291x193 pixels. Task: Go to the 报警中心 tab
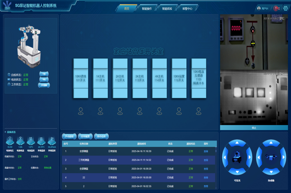(x=187, y=8)
